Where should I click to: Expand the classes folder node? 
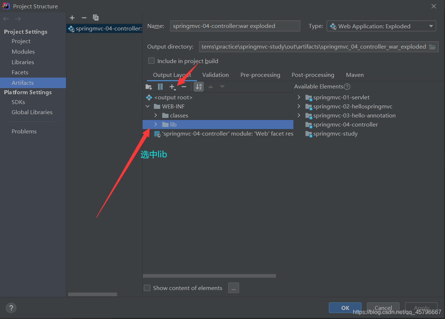tap(156, 115)
